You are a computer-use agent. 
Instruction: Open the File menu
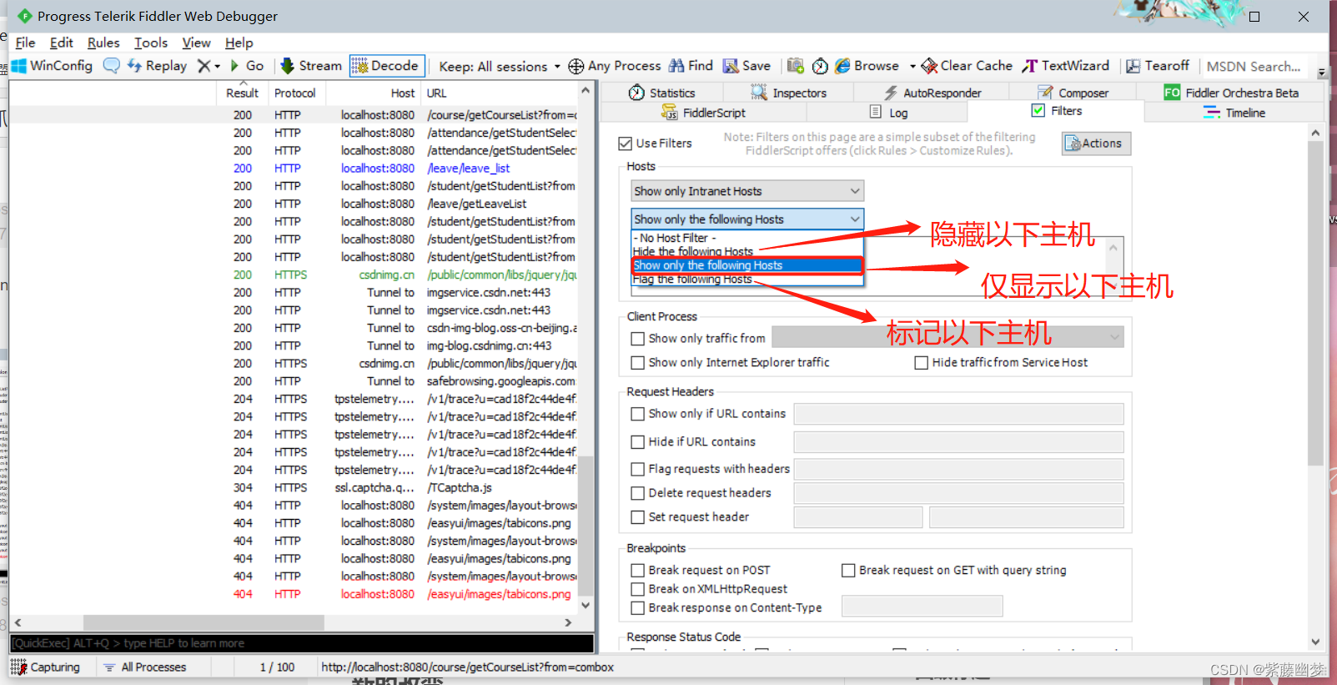coord(25,43)
